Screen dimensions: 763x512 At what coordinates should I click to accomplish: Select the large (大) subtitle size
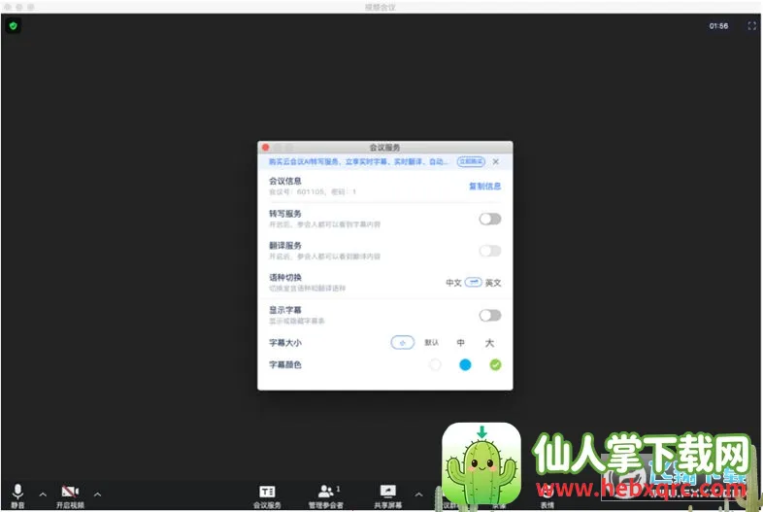coord(489,342)
